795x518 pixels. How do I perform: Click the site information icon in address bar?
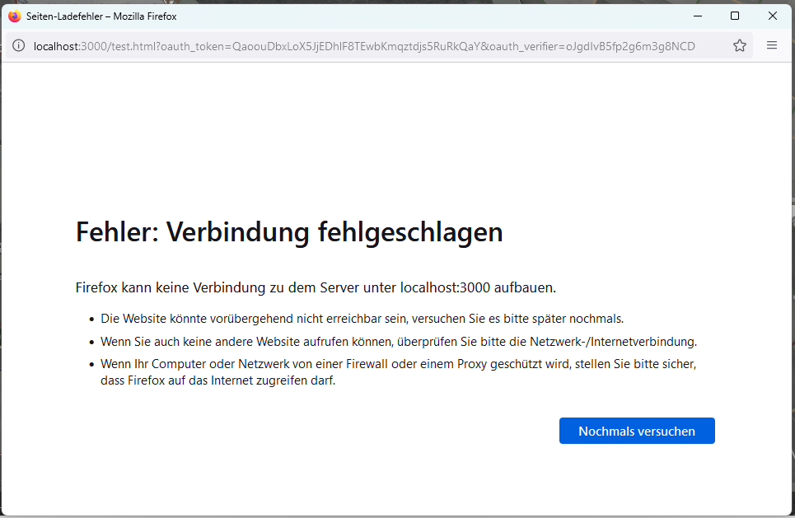[18, 45]
